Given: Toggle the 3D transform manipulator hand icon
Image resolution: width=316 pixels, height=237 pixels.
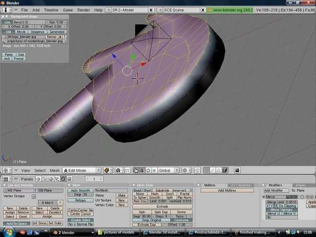Looking at the screenshot, I should click(136, 170).
